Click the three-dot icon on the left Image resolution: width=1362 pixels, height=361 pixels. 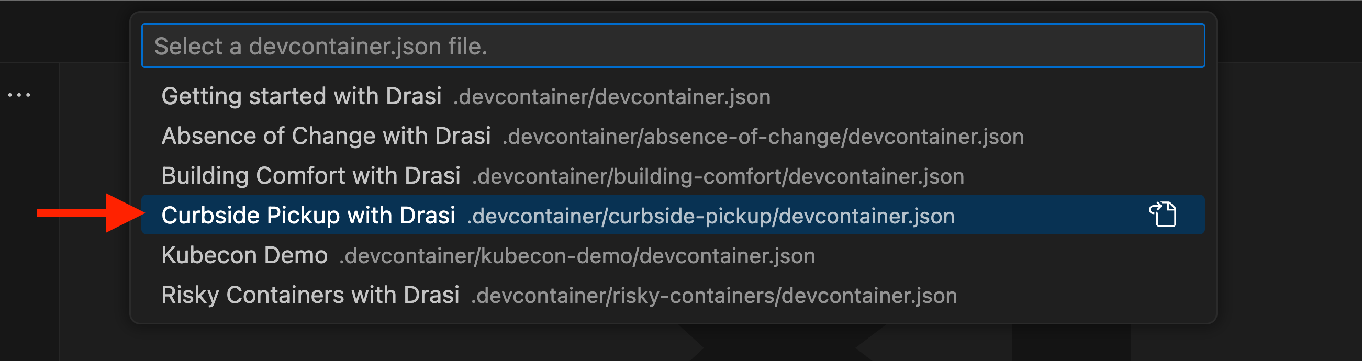click(17, 94)
